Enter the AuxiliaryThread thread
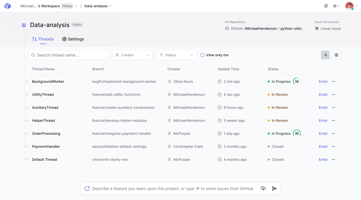Screen dimensions: 361x200 323,107
